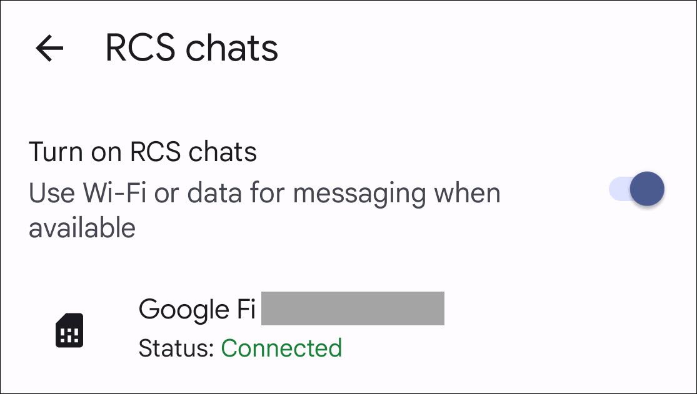Tap the 'Use Wi-Fi or data' description

tap(264, 194)
